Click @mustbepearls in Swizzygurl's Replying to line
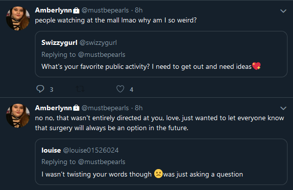Viewport: 293px width, 190px height. pos(102,55)
